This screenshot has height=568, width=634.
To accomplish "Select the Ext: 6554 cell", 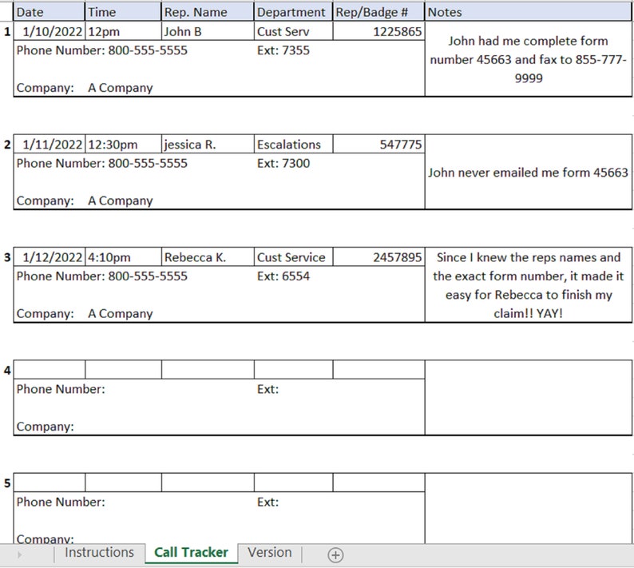I will click(x=283, y=276).
